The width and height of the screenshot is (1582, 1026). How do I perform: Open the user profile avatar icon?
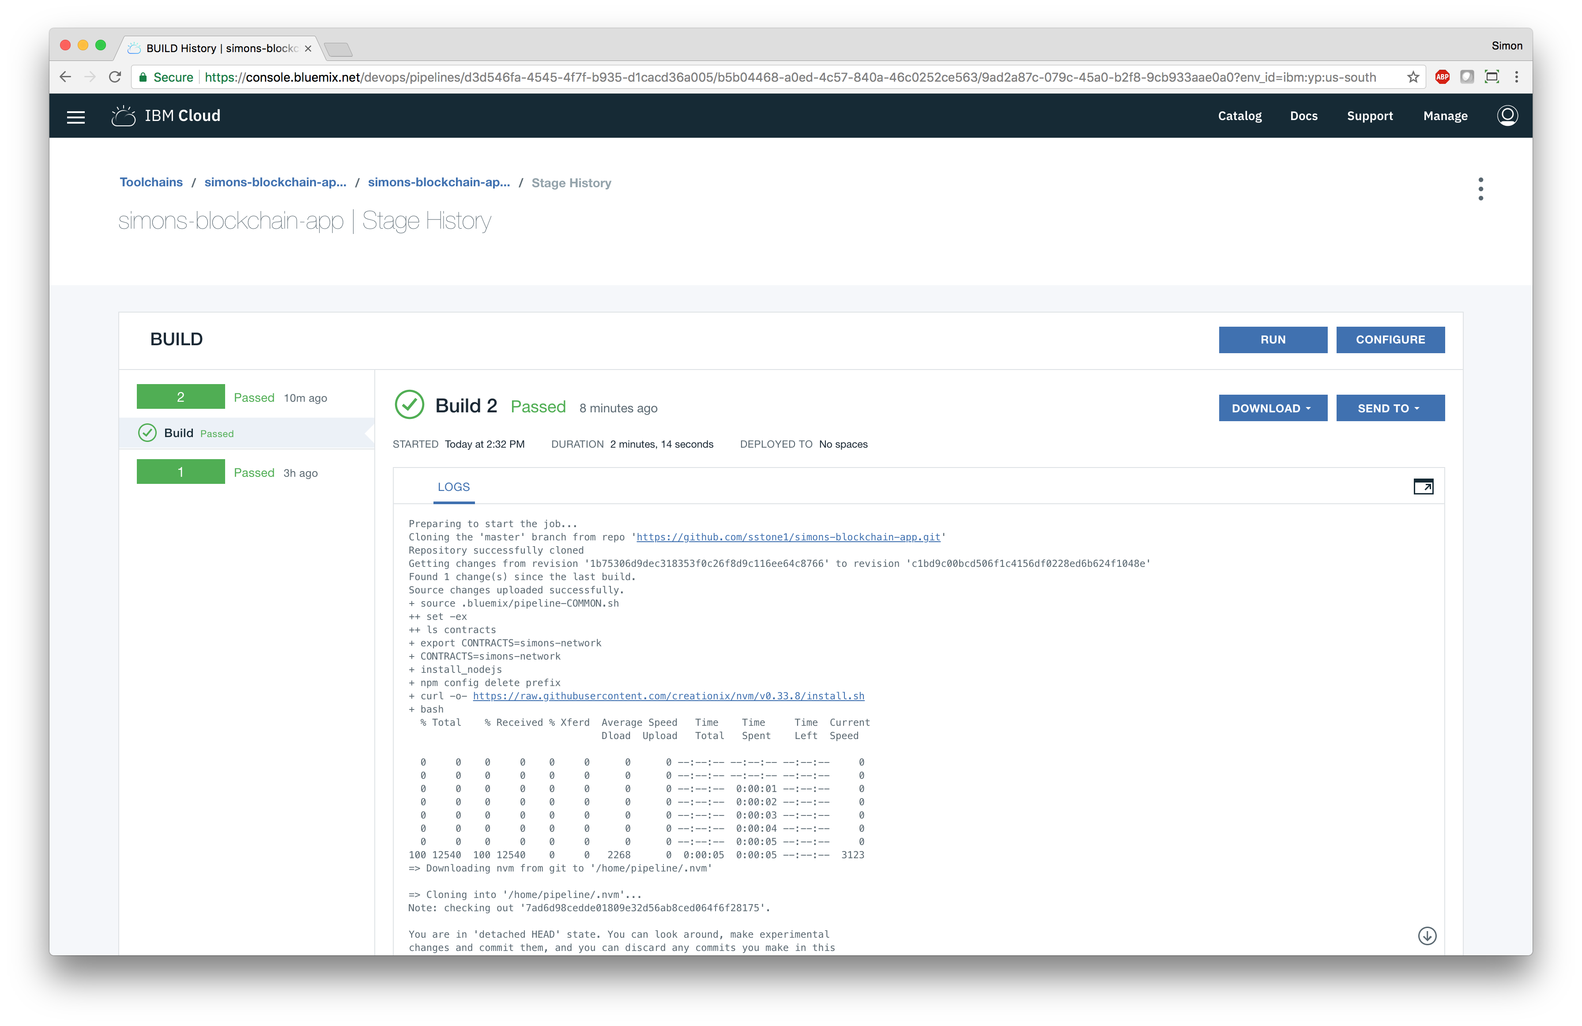[x=1507, y=116]
